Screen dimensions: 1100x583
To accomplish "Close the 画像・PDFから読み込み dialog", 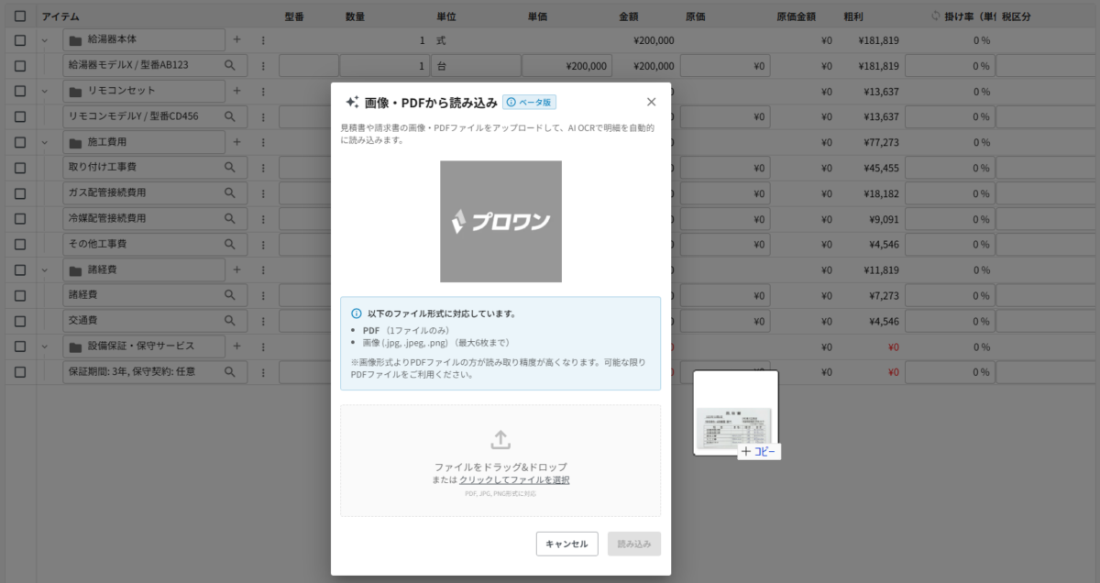I will 651,102.
